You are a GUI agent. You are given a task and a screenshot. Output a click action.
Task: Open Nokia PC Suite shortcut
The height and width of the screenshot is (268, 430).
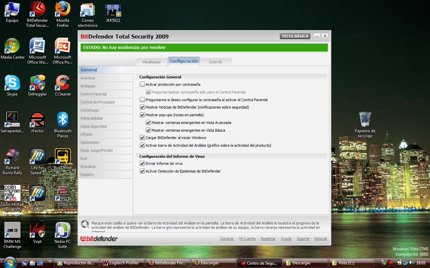62,235
